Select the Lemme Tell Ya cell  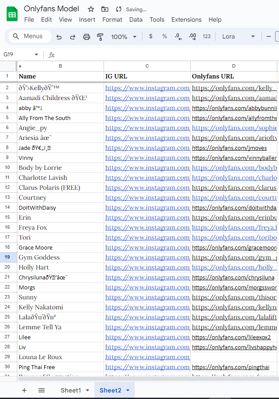coord(60,327)
